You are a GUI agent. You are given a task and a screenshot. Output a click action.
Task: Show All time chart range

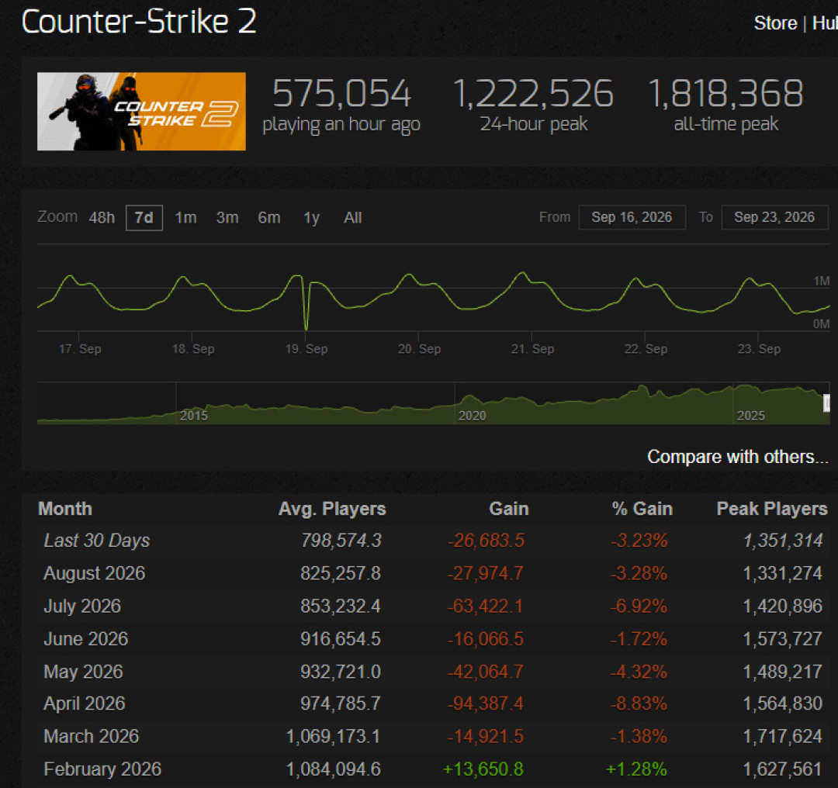point(353,217)
